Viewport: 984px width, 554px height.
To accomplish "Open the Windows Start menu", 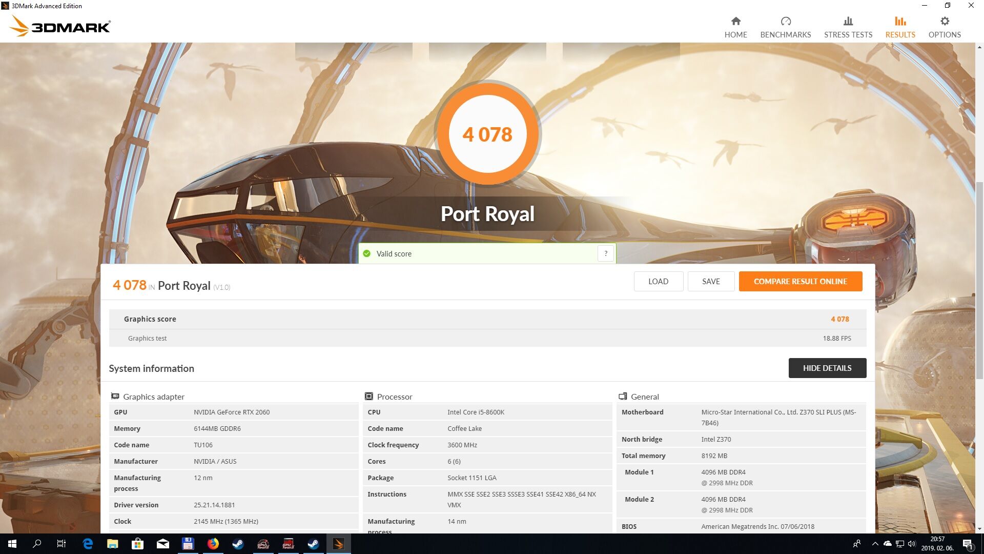I will (12, 544).
